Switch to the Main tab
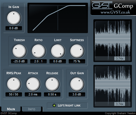Screen dimensions: 136x115 click(11, 109)
